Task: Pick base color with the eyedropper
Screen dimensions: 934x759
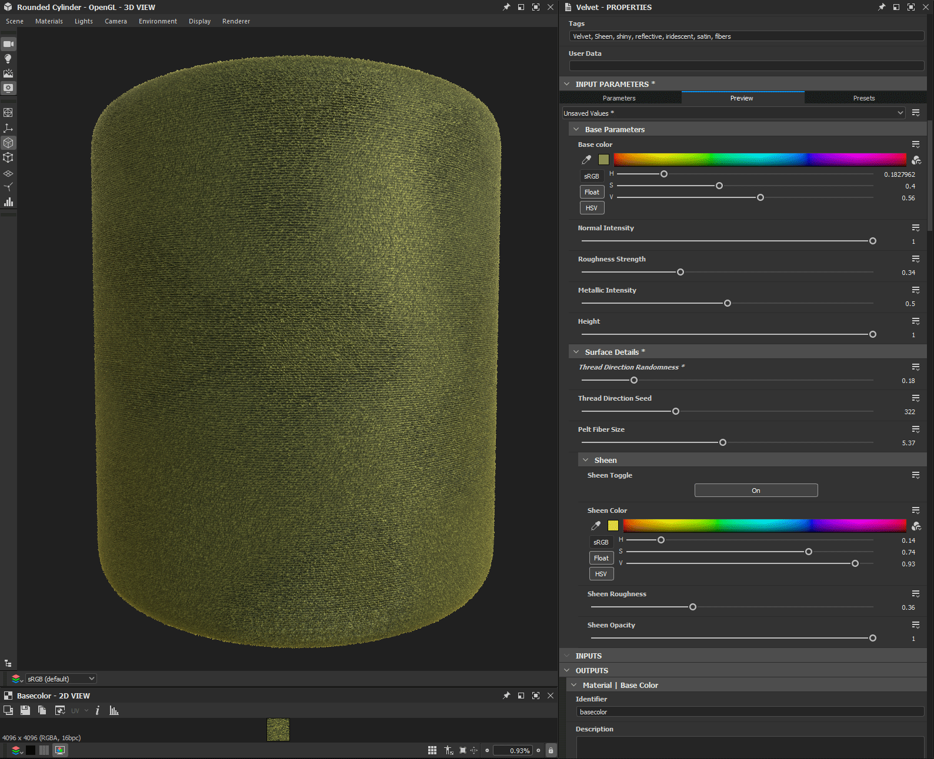Action: 586,160
